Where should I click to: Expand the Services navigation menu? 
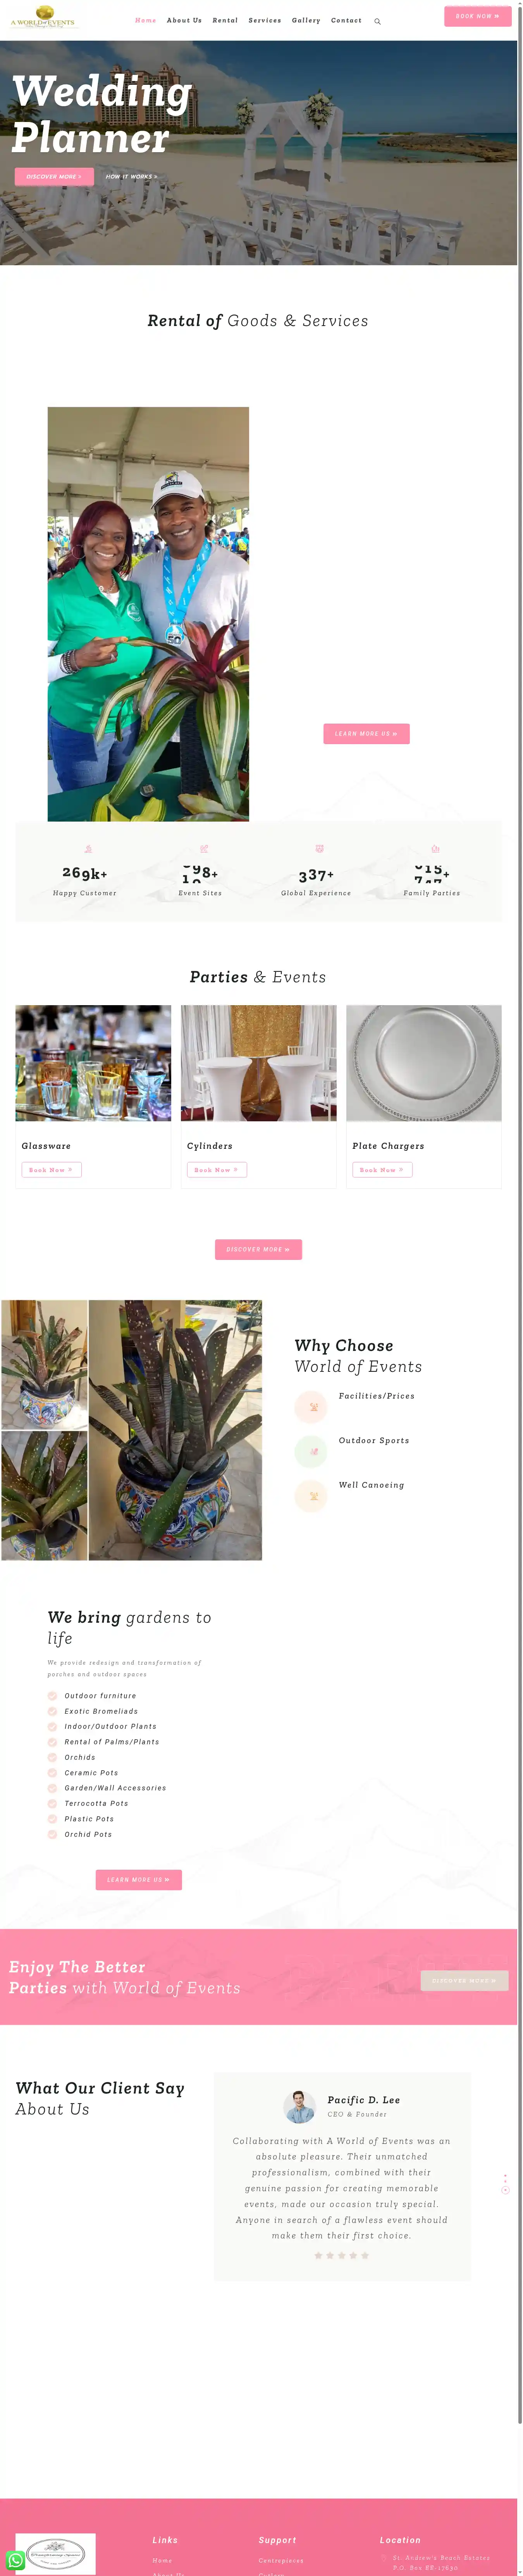tap(265, 20)
